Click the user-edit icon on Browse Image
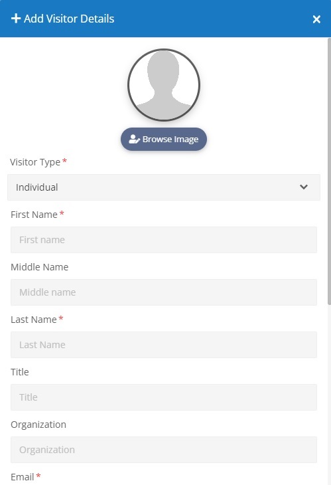The width and height of the screenshot is (331, 485). point(134,140)
